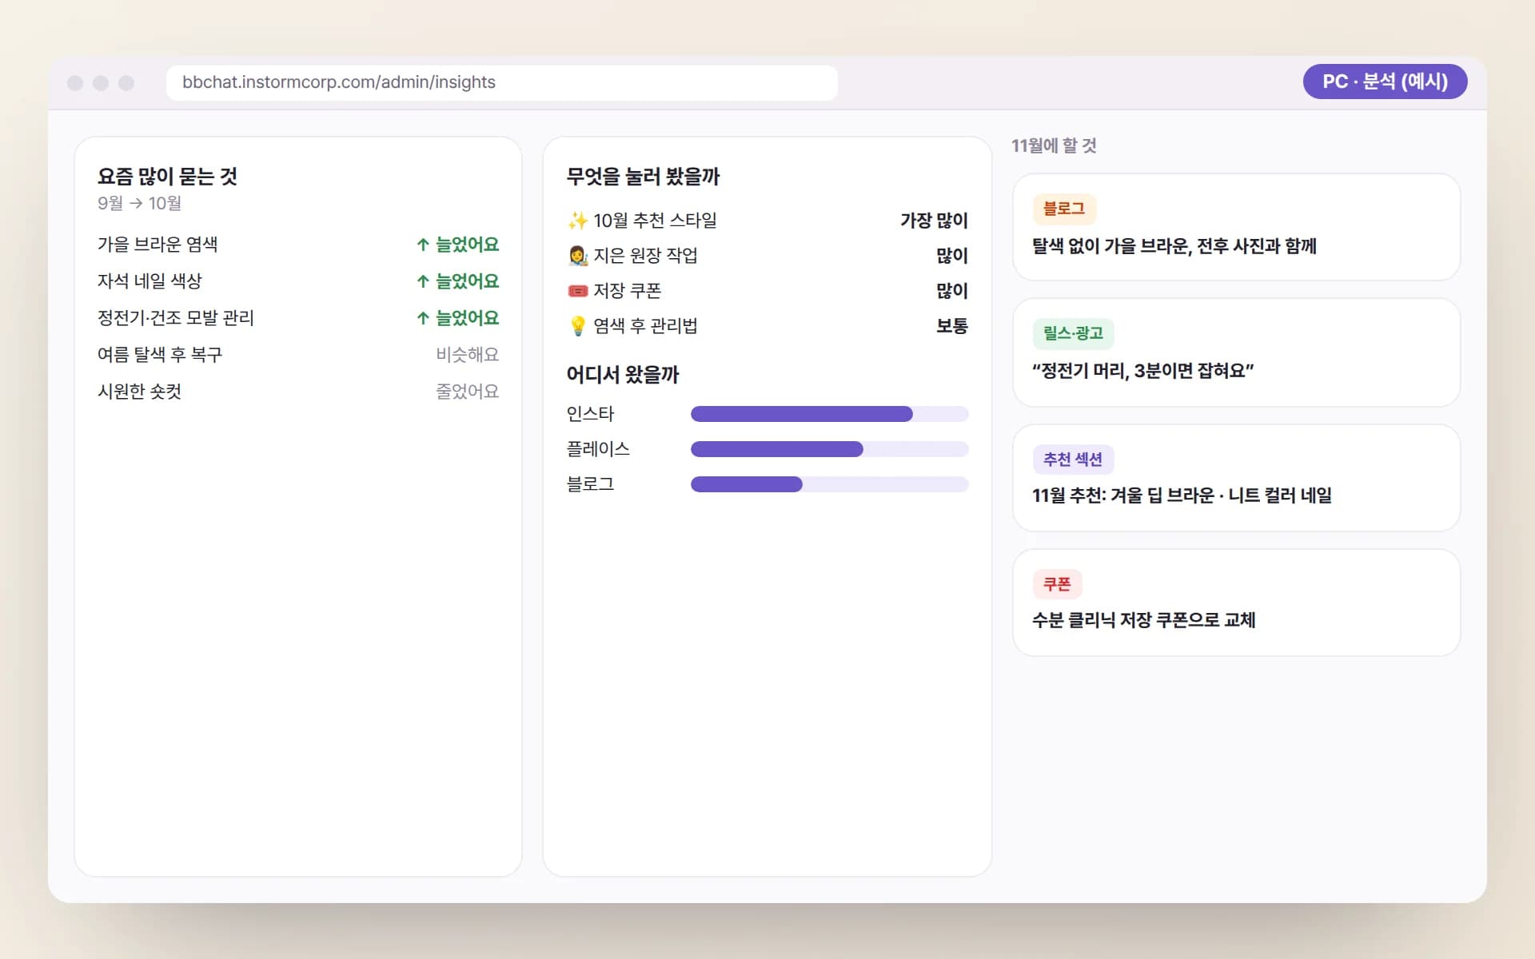The width and height of the screenshot is (1535, 959).
Task: Click 늘었어요 next to 가을 브라운 염색
Action: tap(467, 245)
